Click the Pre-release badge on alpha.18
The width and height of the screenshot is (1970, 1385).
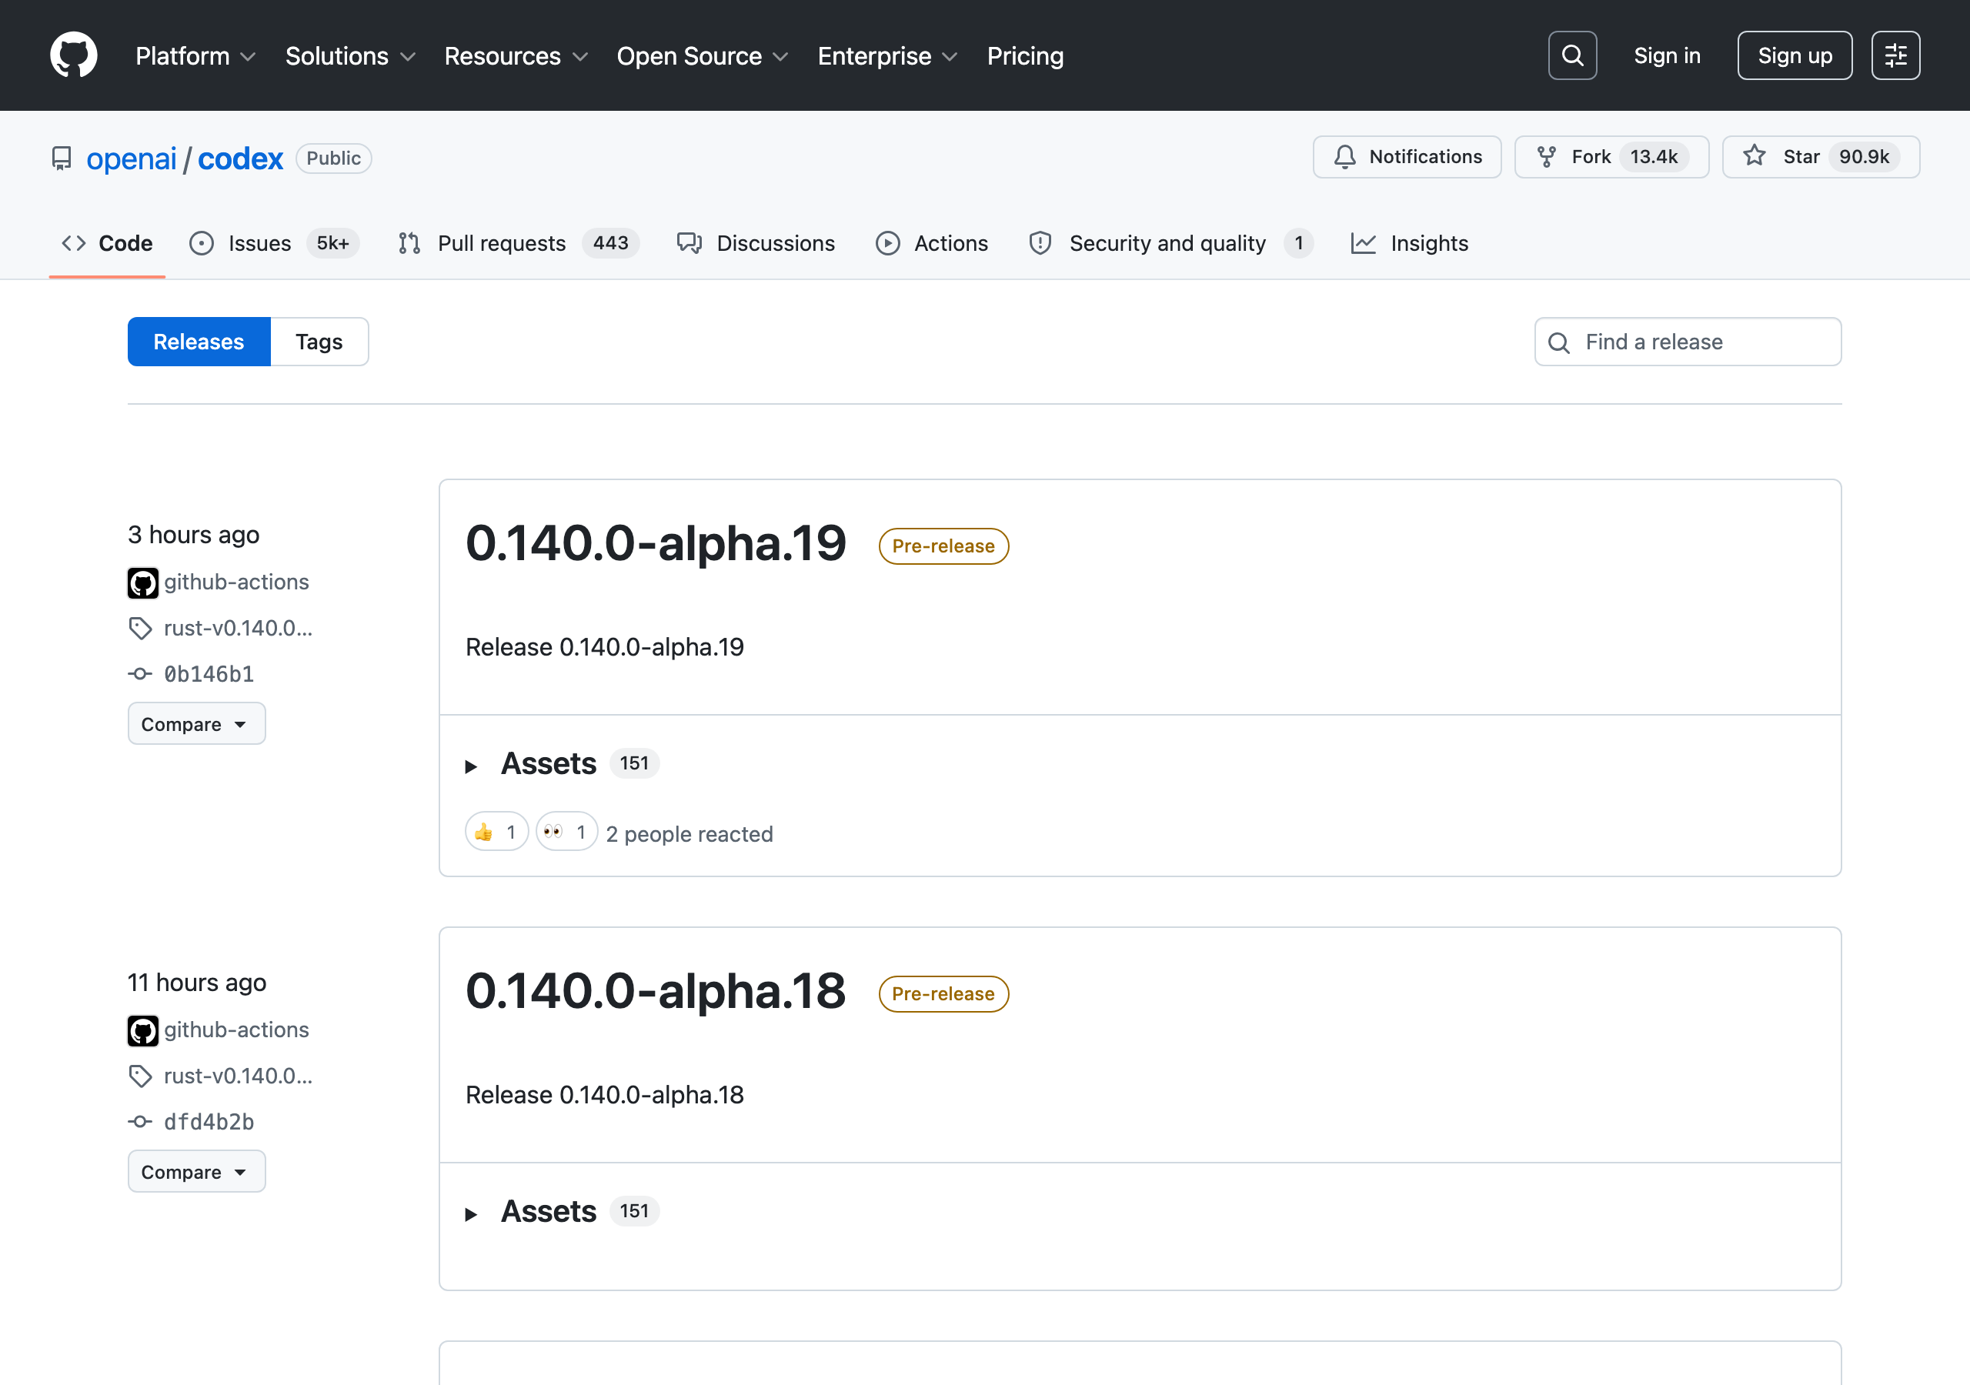click(943, 995)
